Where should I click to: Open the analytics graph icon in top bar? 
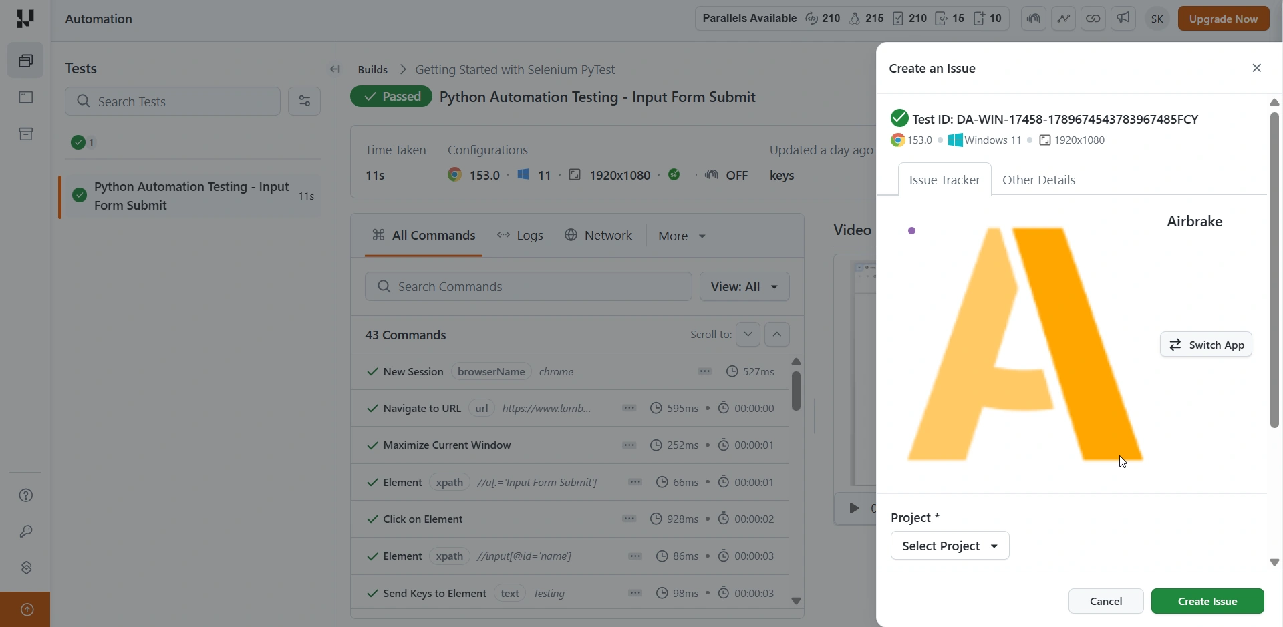pos(1063,19)
